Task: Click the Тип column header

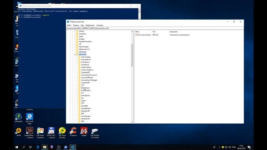Action: (x=154, y=32)
